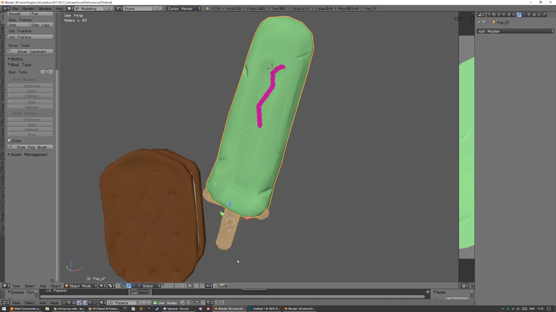Open the Cycles Render engine dropdown

tap(184, 9)
